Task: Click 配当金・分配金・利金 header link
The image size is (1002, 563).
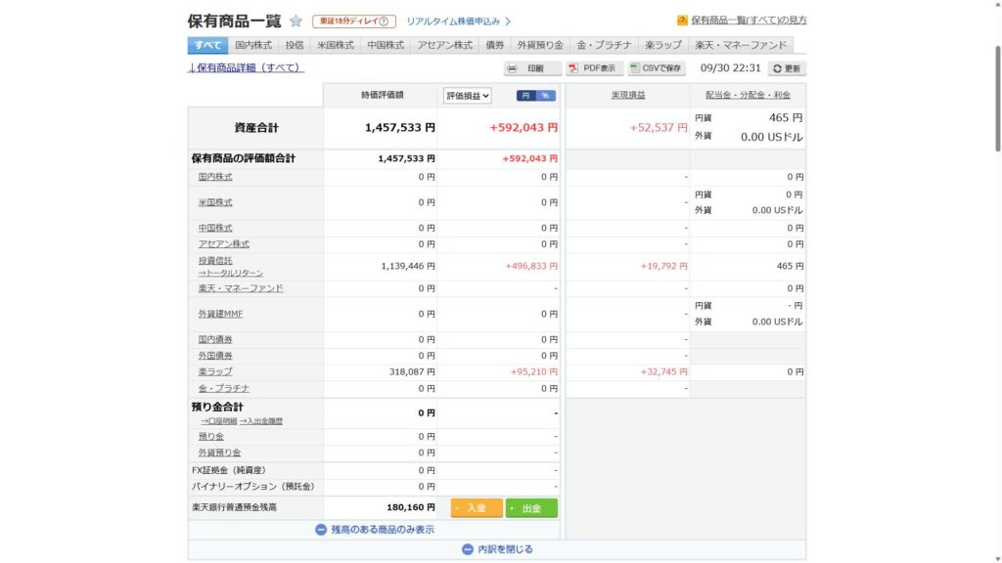Action: tap(748, 95)
